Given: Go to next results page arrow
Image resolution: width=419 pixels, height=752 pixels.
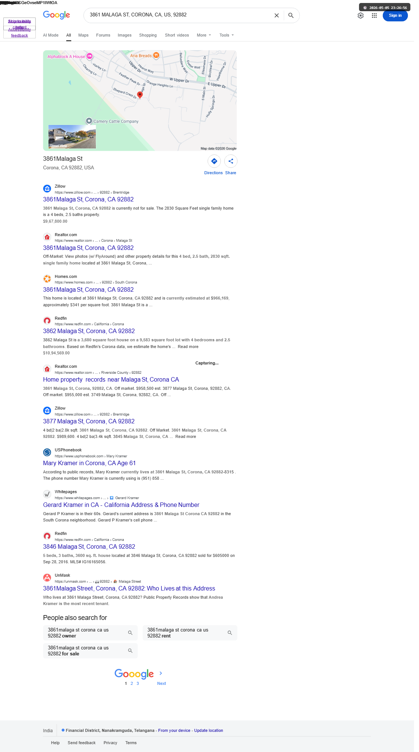Looking at the screenshot, I should point(161,673).
